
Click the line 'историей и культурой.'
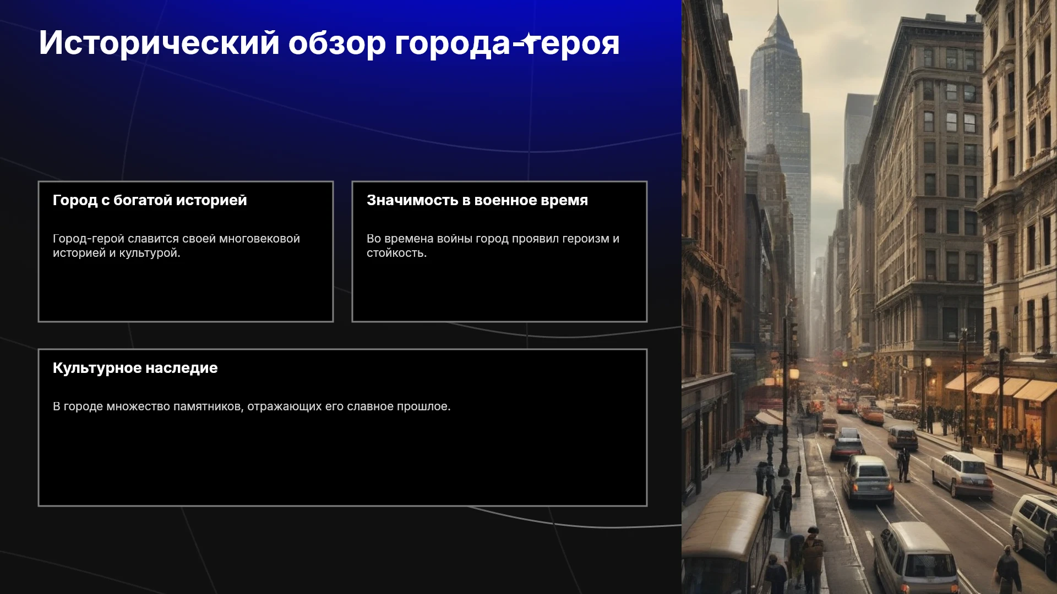pos(117,253)
